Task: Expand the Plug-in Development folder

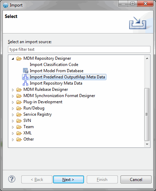Action: (x=13, y=102)
